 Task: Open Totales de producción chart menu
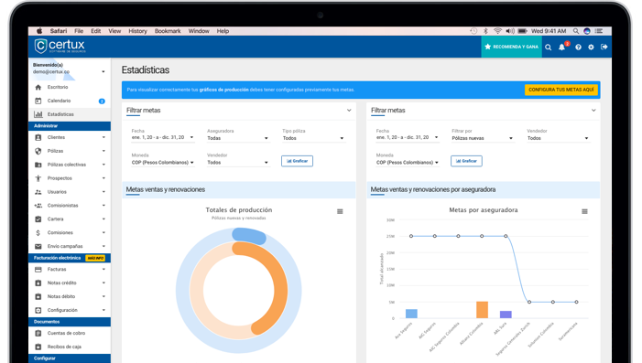tap(340, 211)
